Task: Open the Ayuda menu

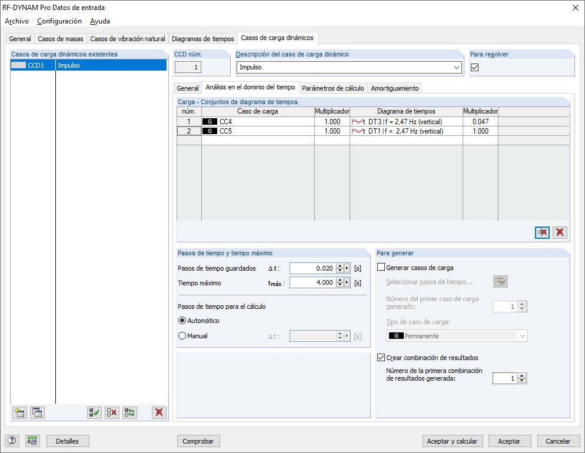Action: tap(100, 21)
